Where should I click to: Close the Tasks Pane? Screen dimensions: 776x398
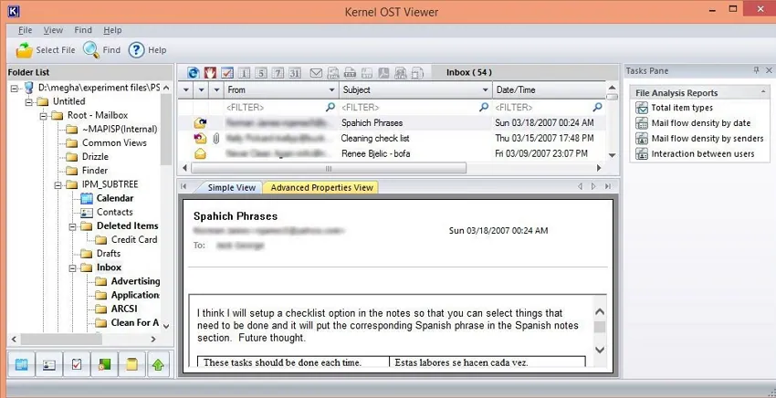point(769,71)
